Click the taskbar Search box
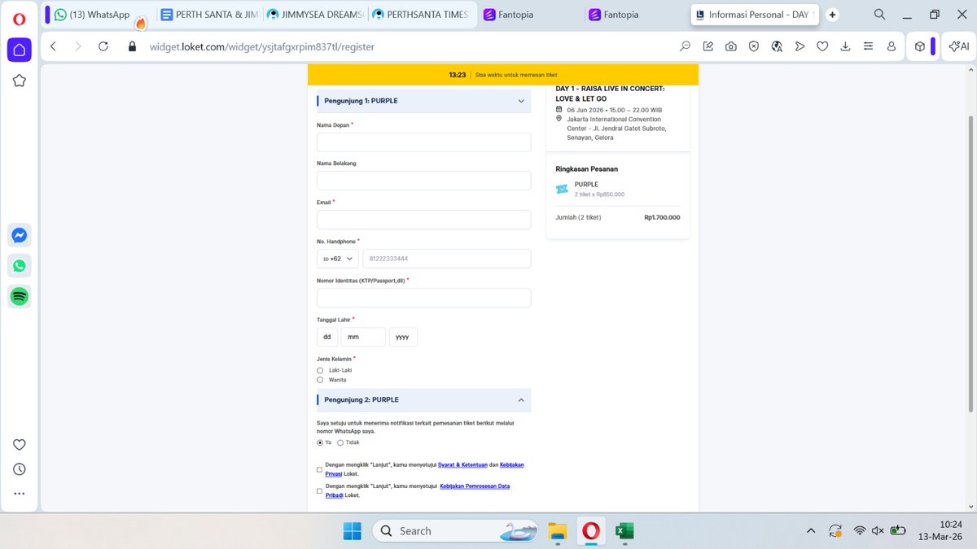The height and width of the screenshot is (549, 977). click(x=455, y=531)
